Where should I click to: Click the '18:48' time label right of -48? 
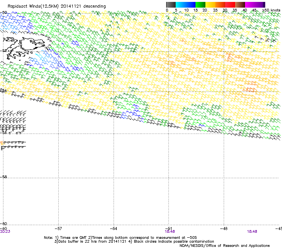coord(252,232)
